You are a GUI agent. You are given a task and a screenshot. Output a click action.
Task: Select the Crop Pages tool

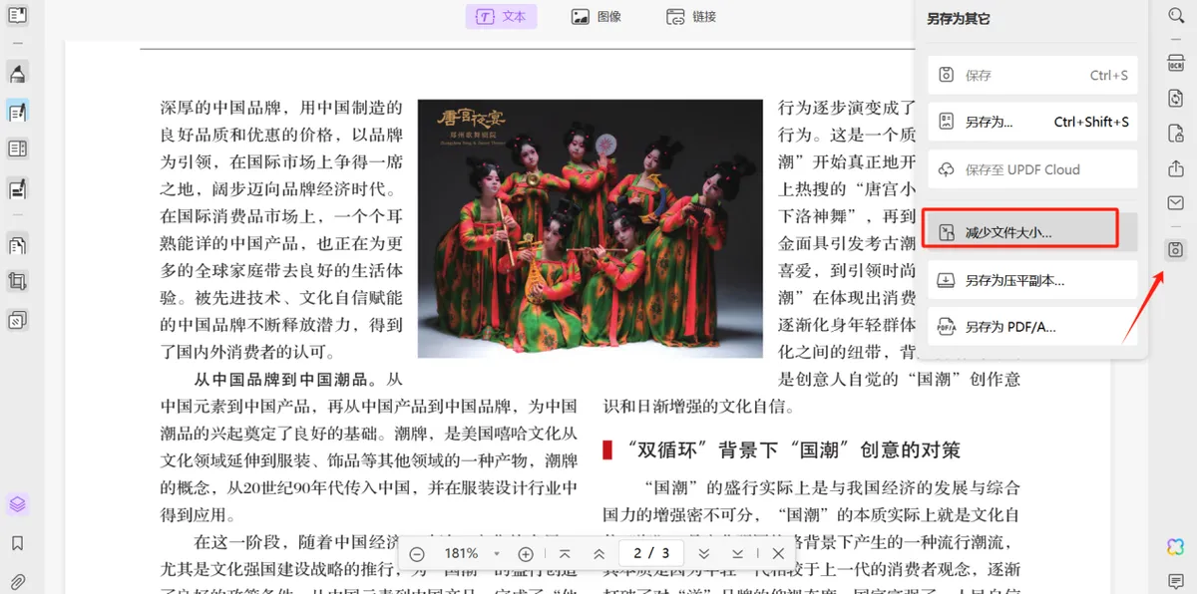click(17, 282)
